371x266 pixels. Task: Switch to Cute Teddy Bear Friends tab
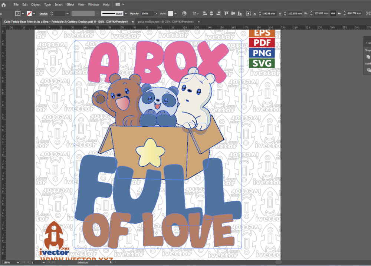pos(66,21)
